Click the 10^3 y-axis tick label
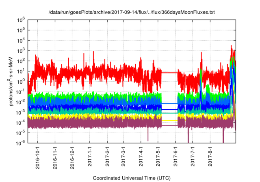260x182 pixels. click(x=21, y=51)
